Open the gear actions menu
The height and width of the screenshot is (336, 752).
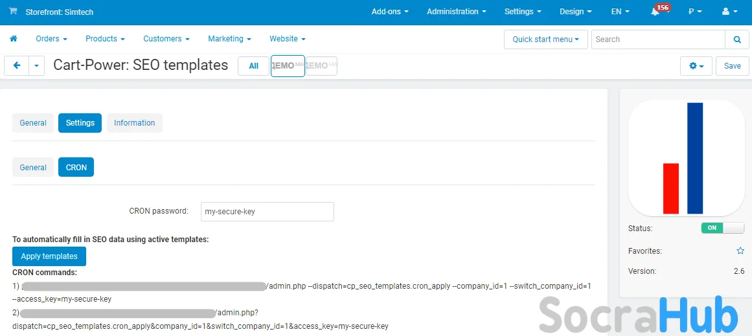coord(696,66)
